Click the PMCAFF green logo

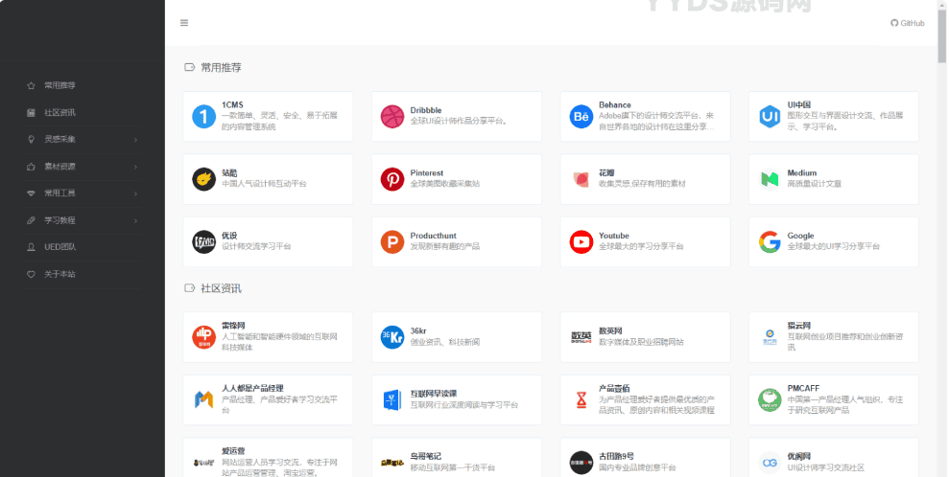pyautogui.click(x=770, y=399)
